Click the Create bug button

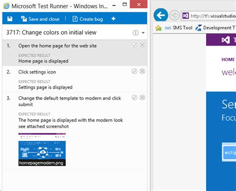pos(88,19)
